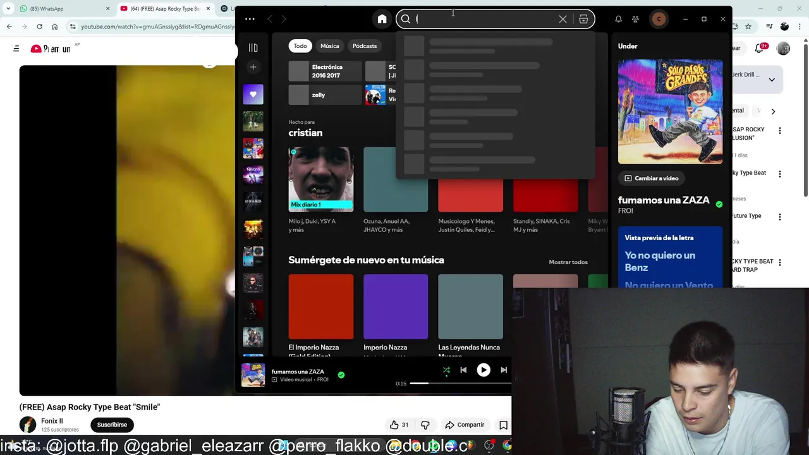Click the Spotify playback progress bar
This screenshot has width=809, height=455.
coord(460,384)
